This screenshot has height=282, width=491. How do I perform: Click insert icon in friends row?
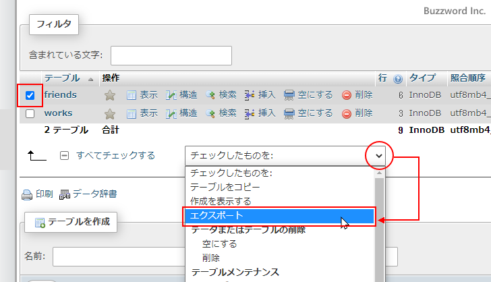pos(250,95)
